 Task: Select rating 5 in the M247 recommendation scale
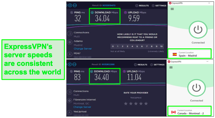point(137,47)
